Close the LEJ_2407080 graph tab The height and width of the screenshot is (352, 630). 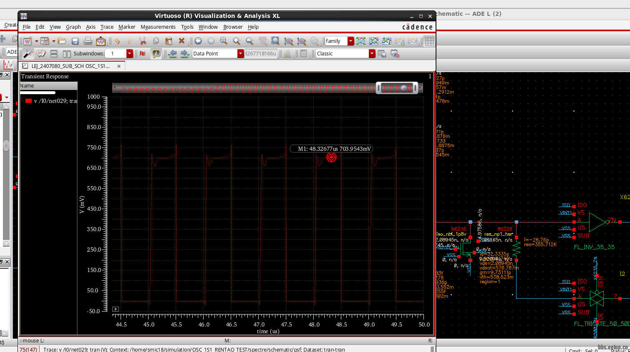(x=119, y=66)
